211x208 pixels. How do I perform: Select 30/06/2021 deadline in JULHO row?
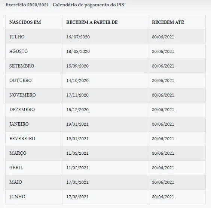pos(163,37)
